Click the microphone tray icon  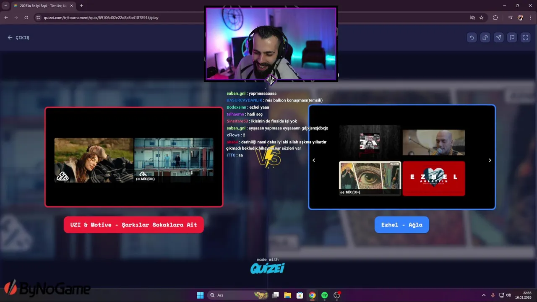click(x=493, y=295)
